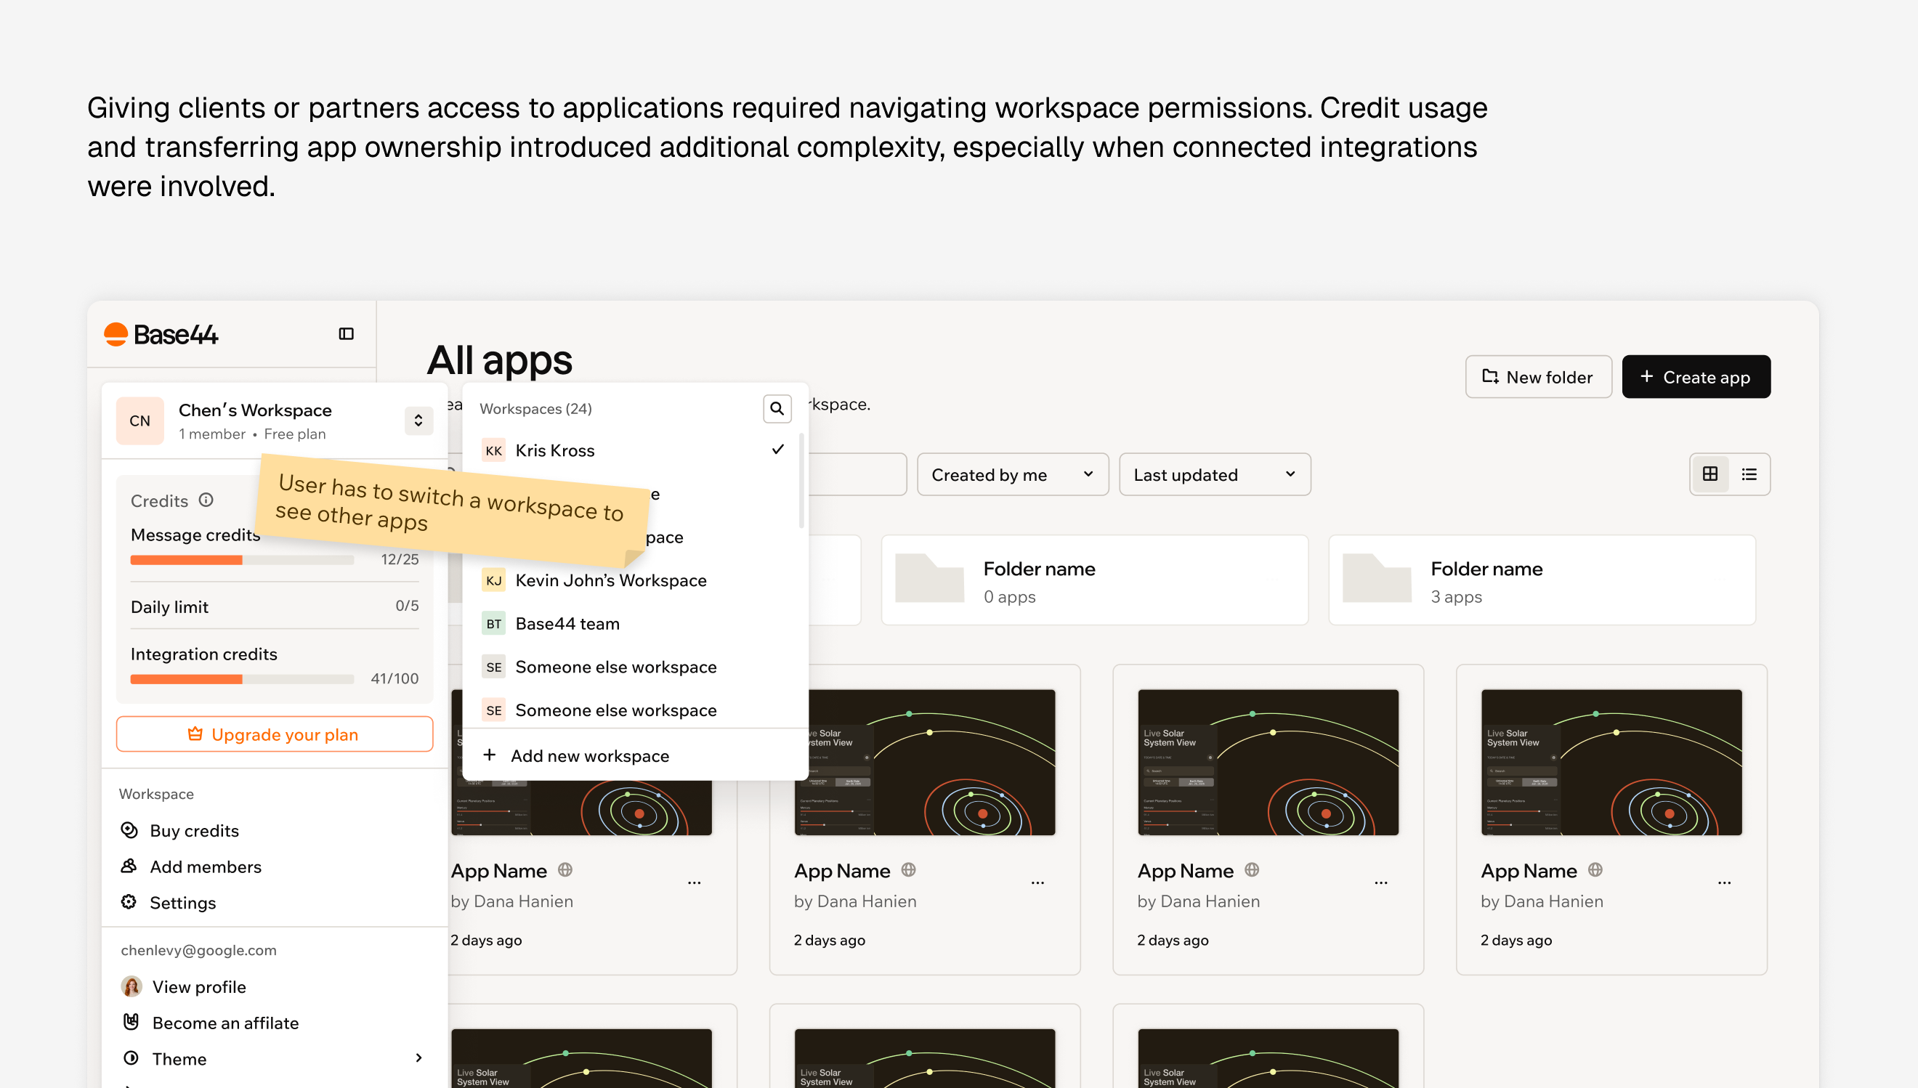1918x1088 pixels.
Task: Click the Theme icon
Action: (x=131, y=1058)
